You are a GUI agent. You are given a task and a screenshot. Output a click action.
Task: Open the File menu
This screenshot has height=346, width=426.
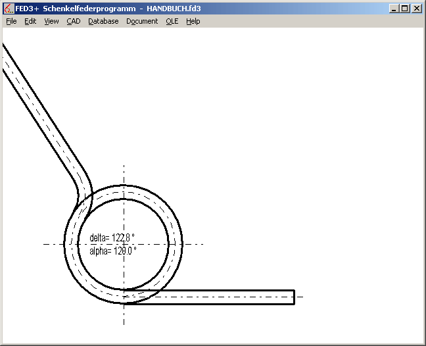tap(11, 21)
